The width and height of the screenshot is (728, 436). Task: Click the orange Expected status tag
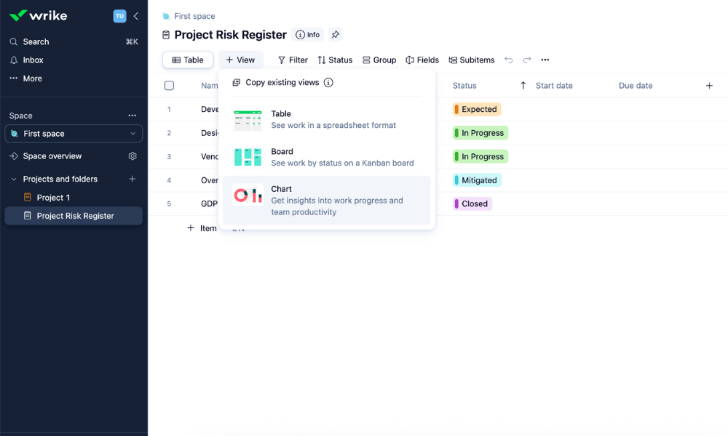(477, 110)
